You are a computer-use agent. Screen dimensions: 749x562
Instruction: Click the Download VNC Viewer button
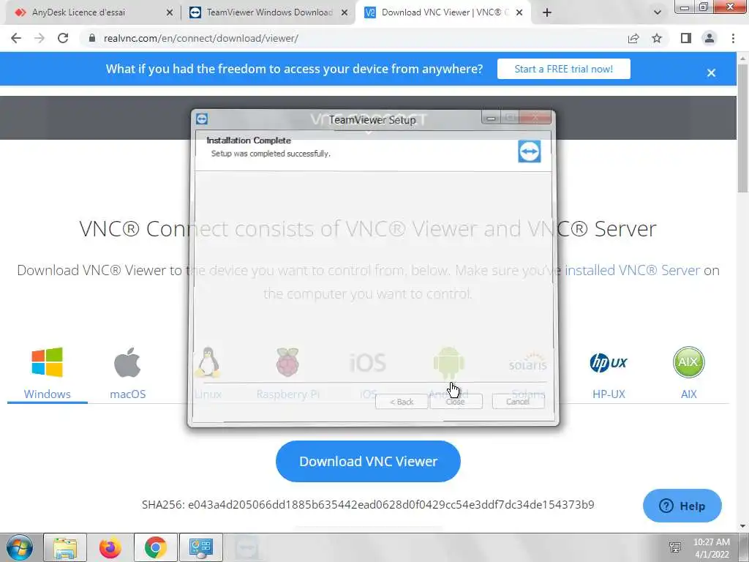click(369, 461)
